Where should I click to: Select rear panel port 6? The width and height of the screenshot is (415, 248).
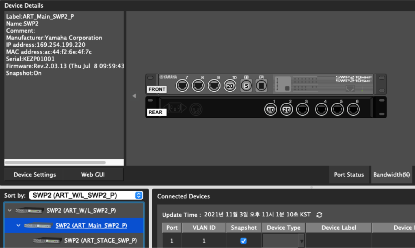click(x=353, y=109)
